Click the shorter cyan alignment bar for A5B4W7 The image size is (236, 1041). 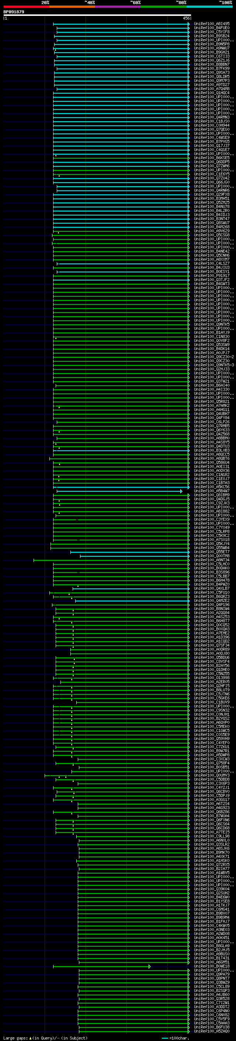pos(119,492)
